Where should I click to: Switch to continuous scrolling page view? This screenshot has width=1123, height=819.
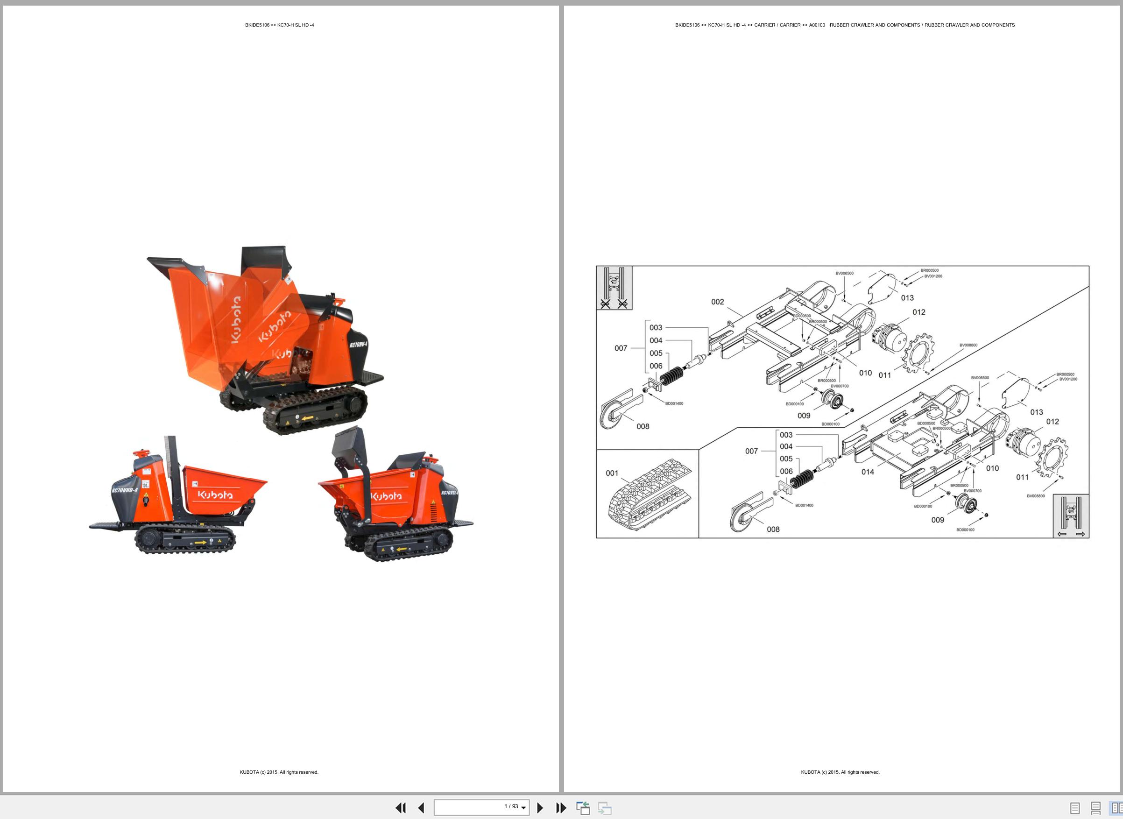[1096, 808]
